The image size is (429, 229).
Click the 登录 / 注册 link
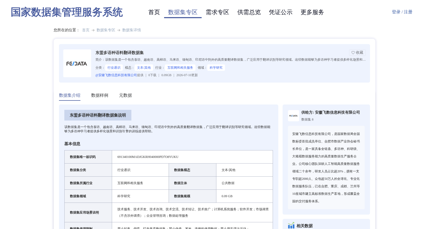(402, 12)
